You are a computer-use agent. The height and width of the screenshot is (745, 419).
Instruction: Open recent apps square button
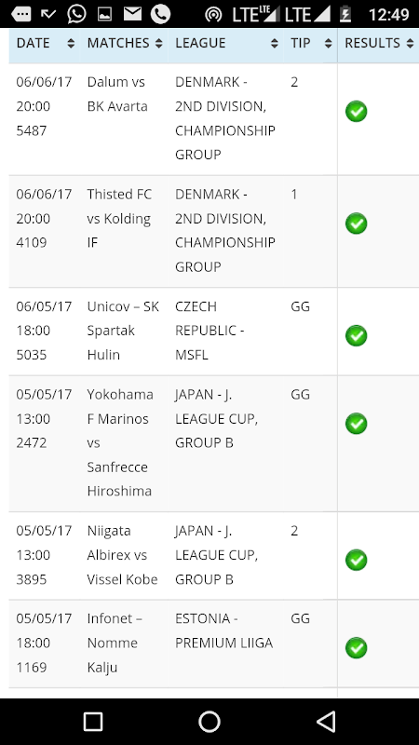[x=93, y=721]
